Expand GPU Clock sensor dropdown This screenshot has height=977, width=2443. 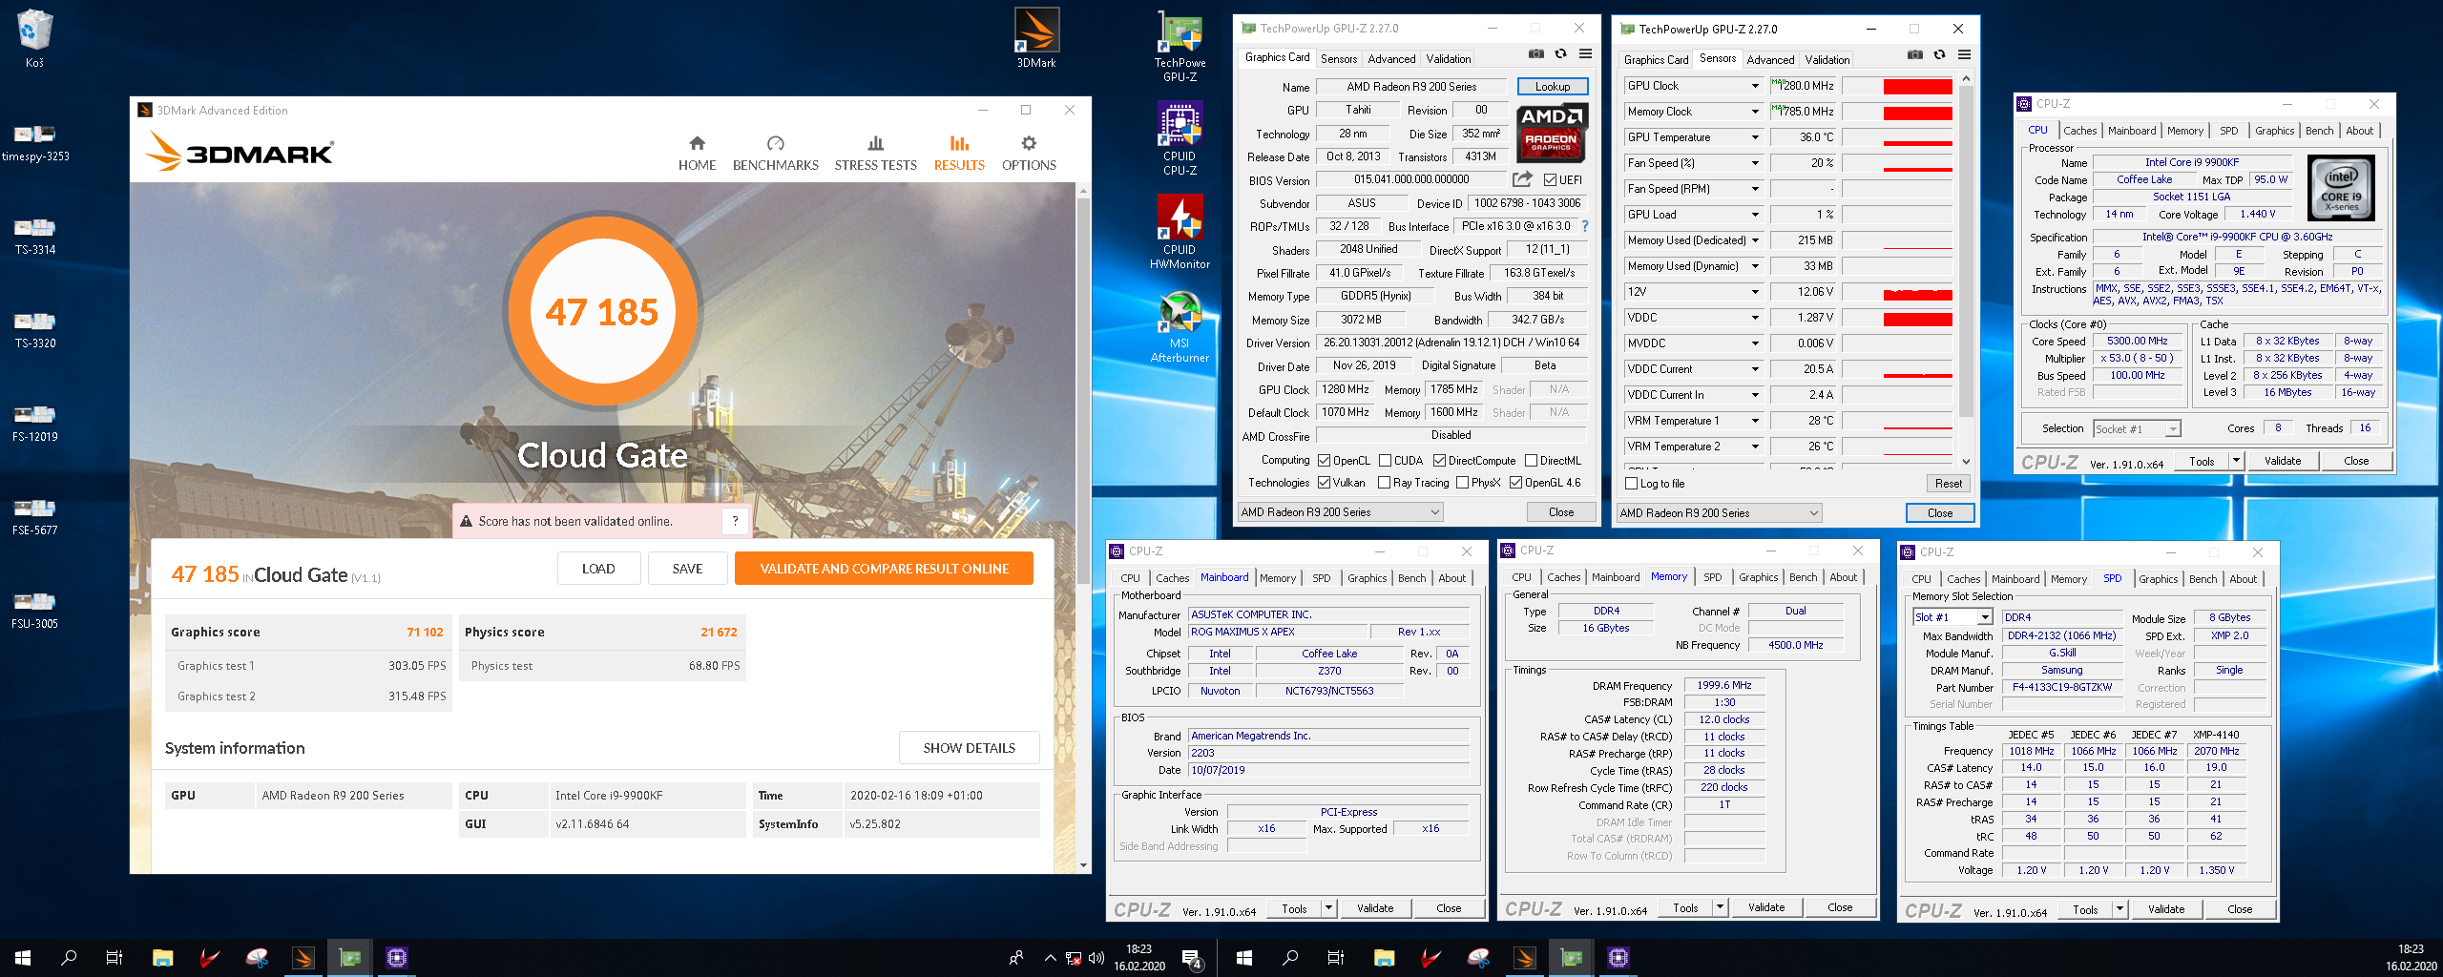pyautogui.click(x=1754, y=86)
